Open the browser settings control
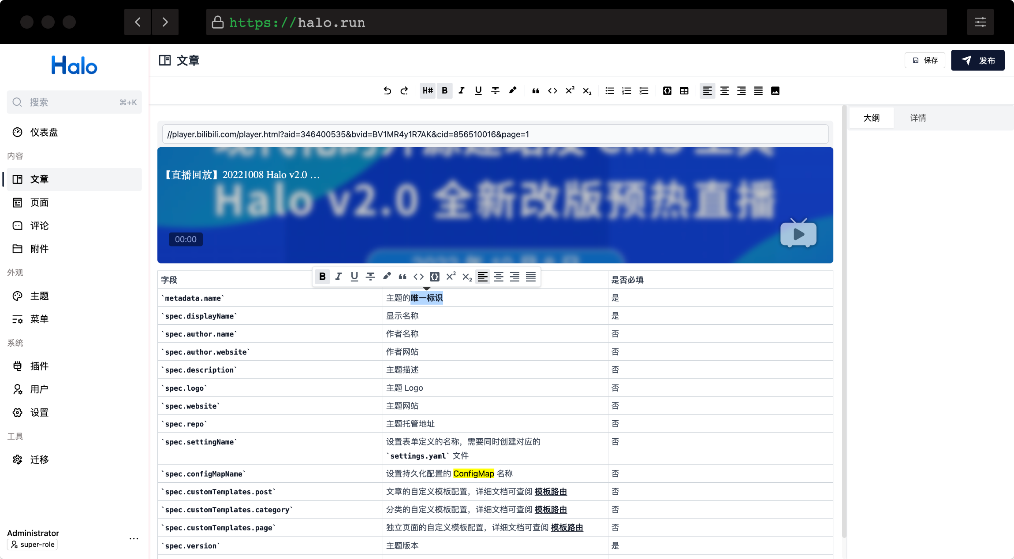 [980, 22]
